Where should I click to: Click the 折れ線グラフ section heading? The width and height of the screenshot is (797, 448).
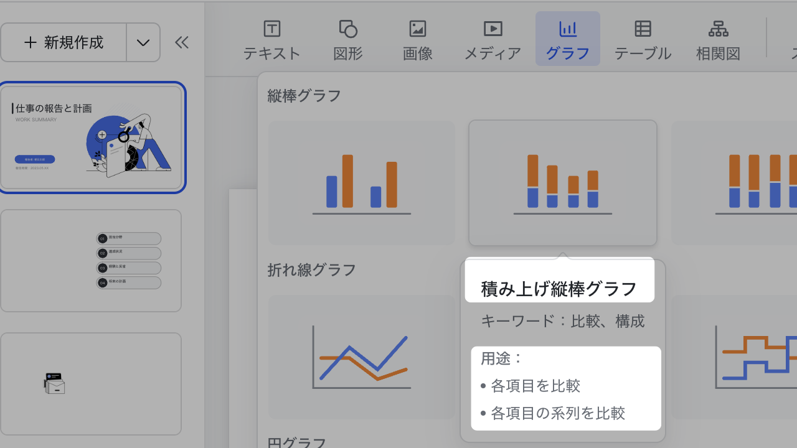pos(311,270)
